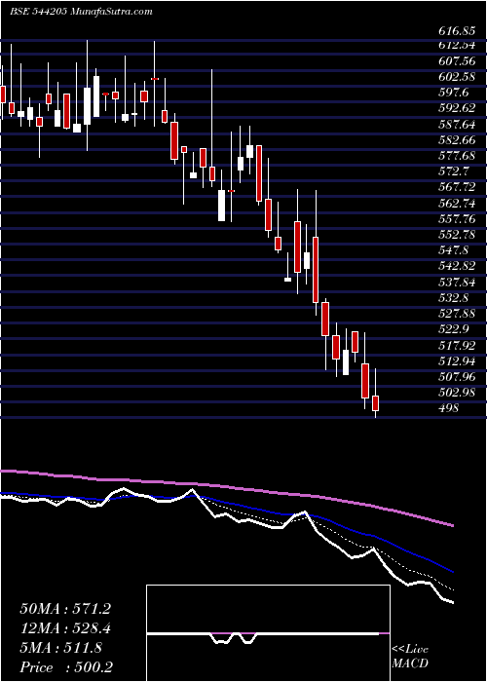This screenshot has width=487, height=682.
Task: Click the 602.58 price level label
Action: click(x=455, y=77)
